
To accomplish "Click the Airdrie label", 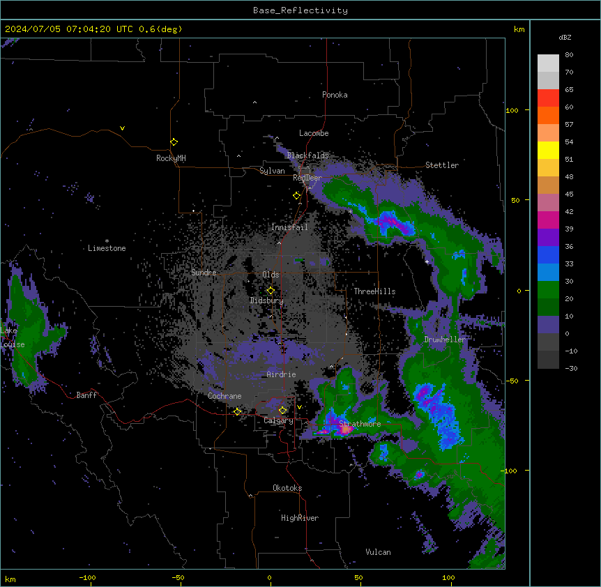I will 281,374.
